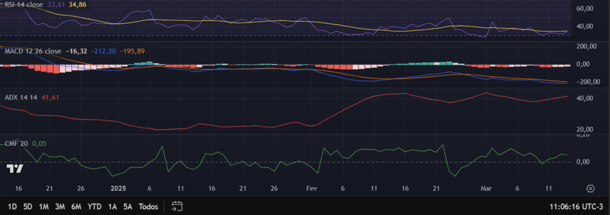
Task: Click MACD histogram value -16,32
Action: coord(76,51)
